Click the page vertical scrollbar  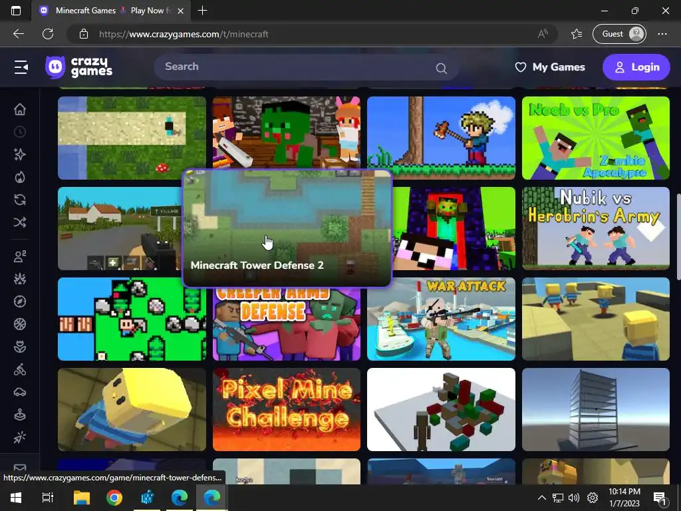coord(678,237)
